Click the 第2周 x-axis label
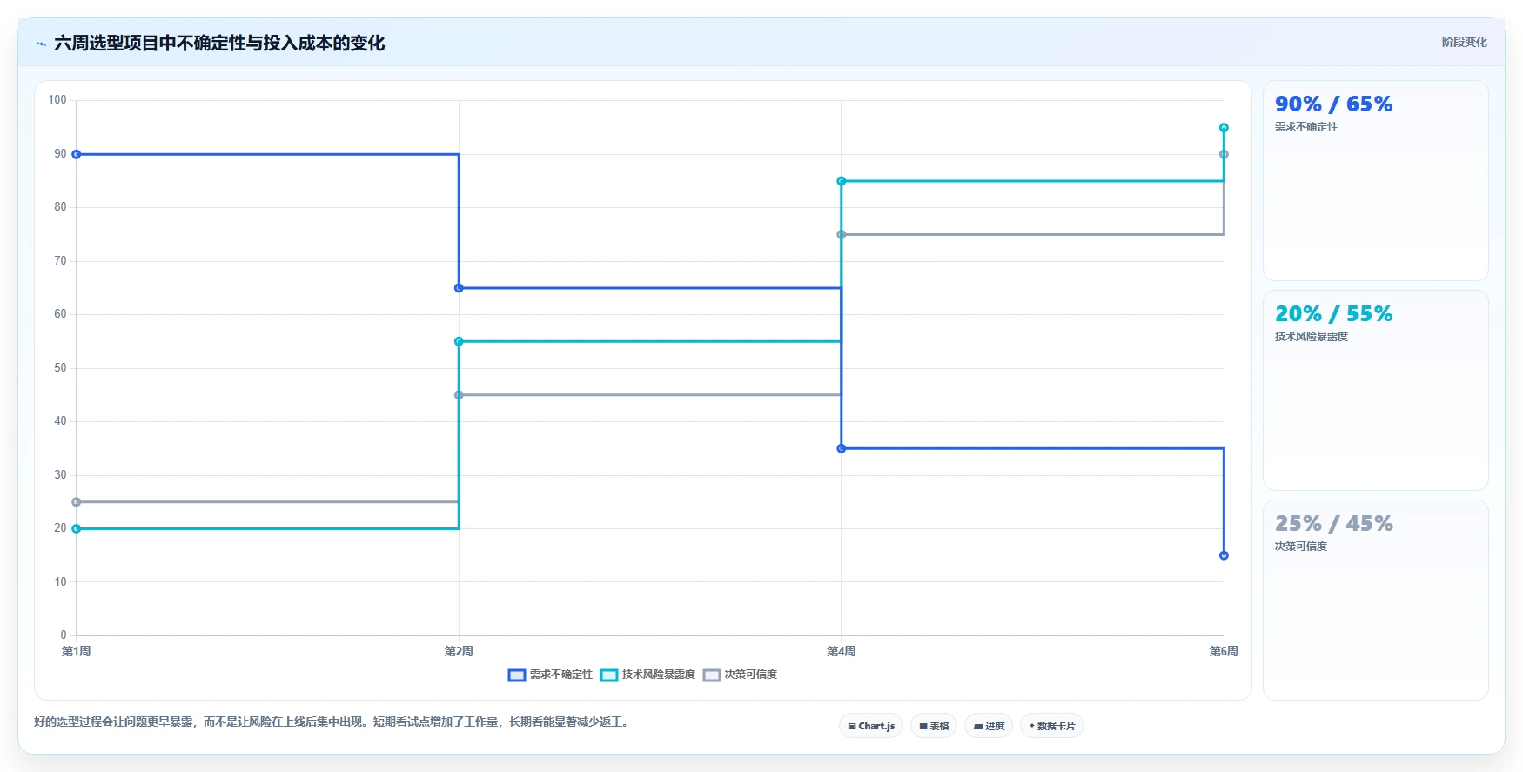Viewport: 1523px width, 772px height. point(459,651)
